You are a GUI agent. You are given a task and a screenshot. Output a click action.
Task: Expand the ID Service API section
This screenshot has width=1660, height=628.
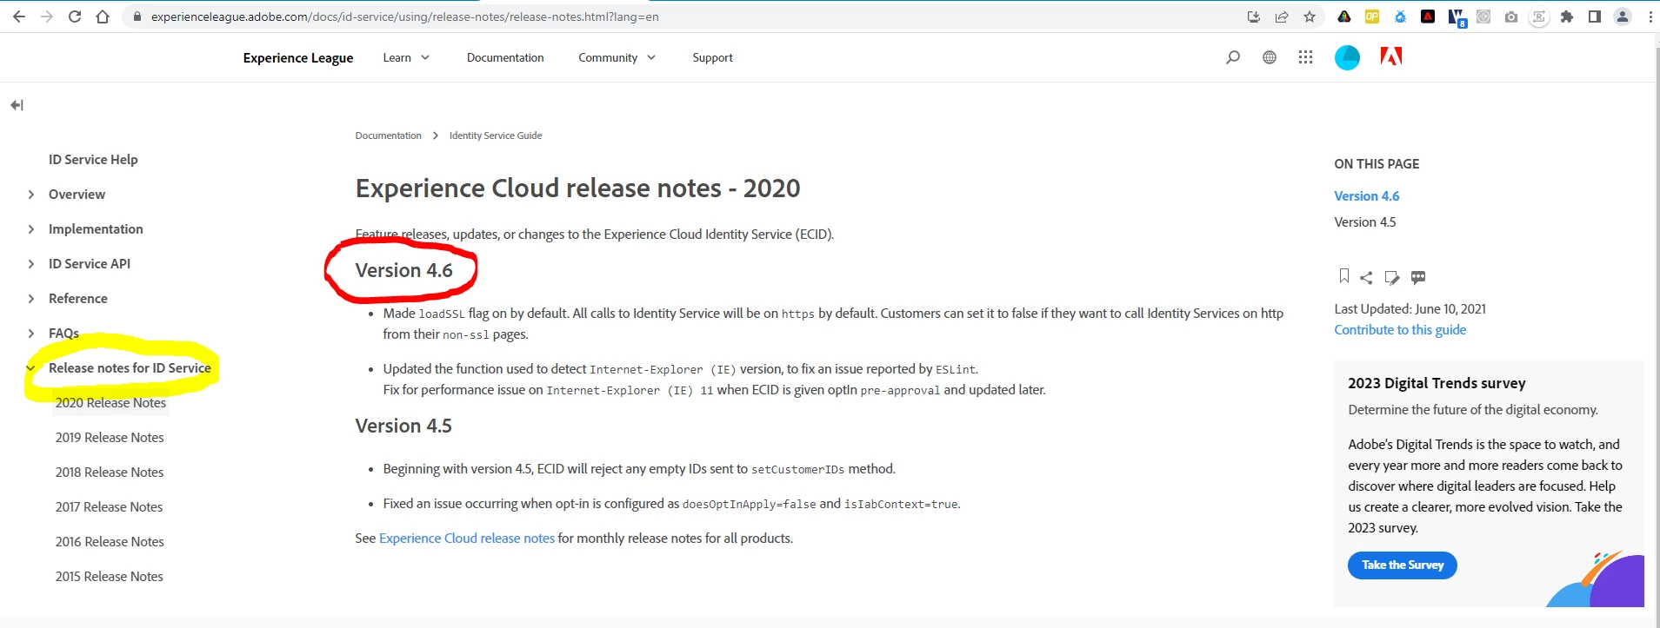pos(31,264)
